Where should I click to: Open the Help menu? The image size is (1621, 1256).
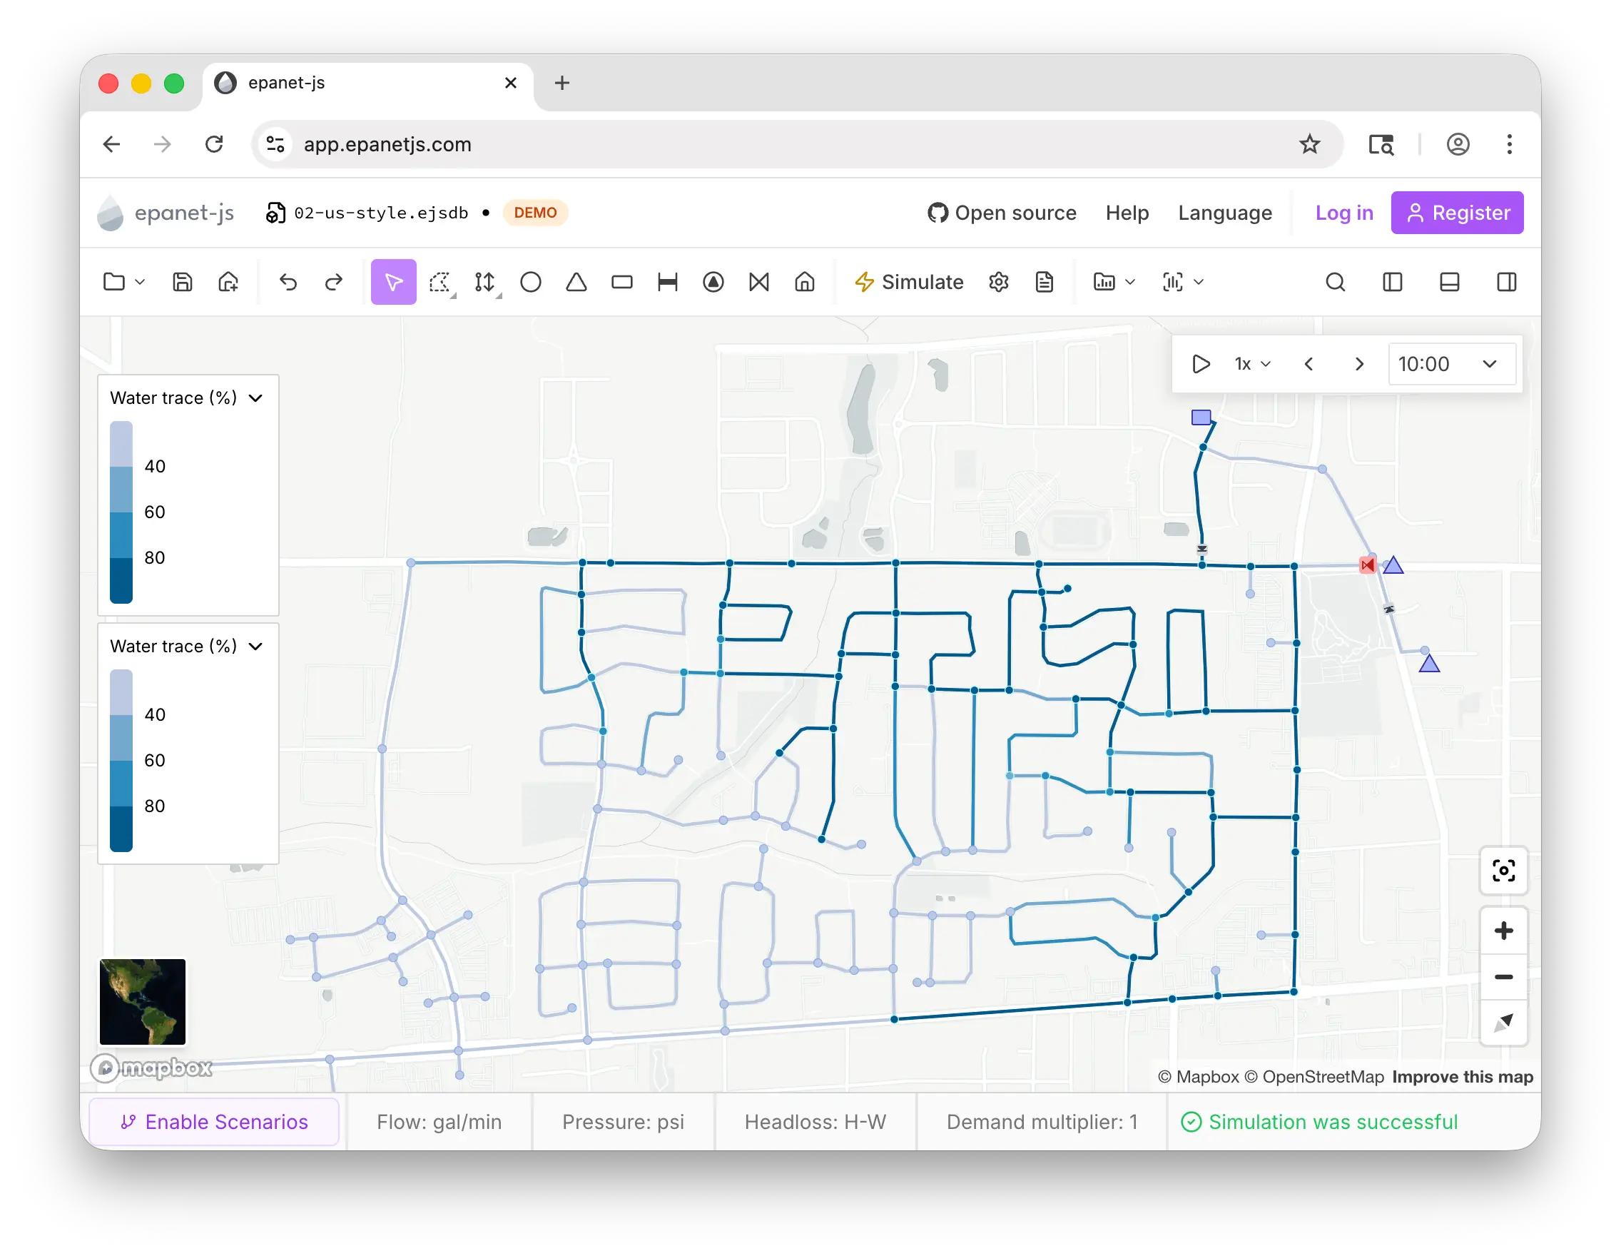[x=1127, y=213]
